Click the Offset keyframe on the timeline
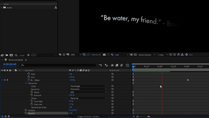The height and width of the screenshot is (118, 209). [188, 80]
